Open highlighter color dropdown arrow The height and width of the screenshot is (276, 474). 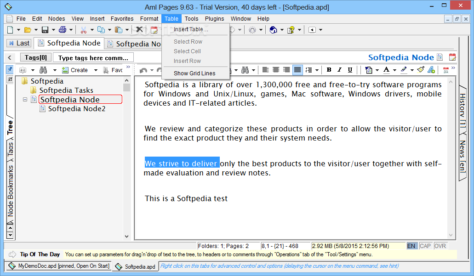tap(412, 70)
